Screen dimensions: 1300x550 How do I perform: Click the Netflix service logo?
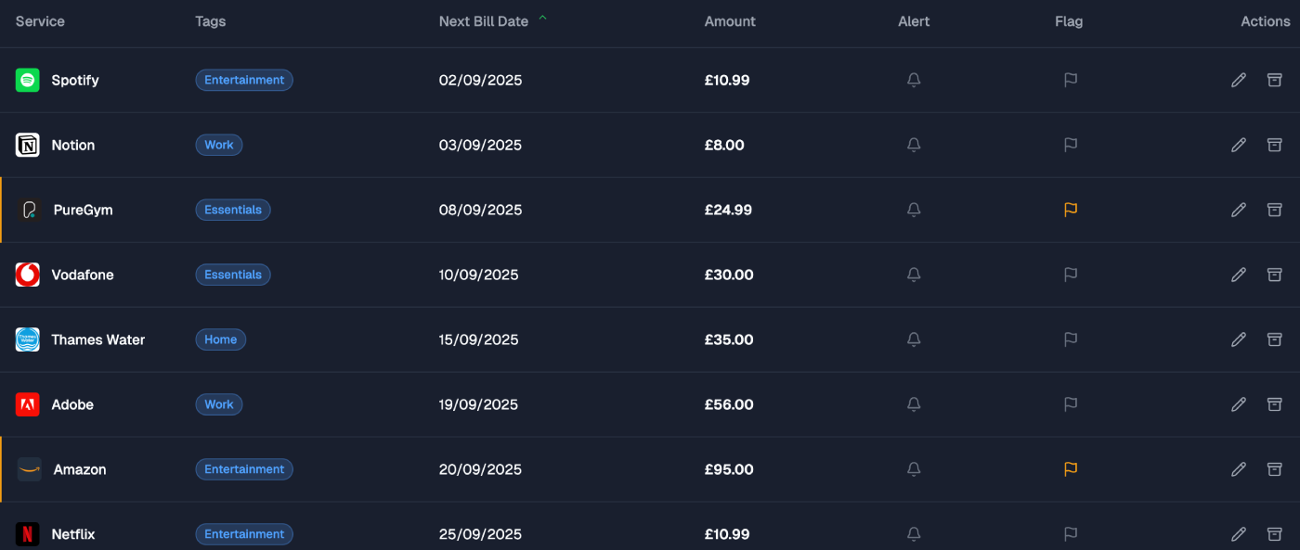(x=28, y=534)
